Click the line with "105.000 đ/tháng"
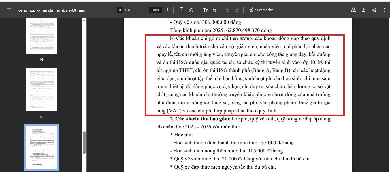390x172 pixels. [227, 151]
